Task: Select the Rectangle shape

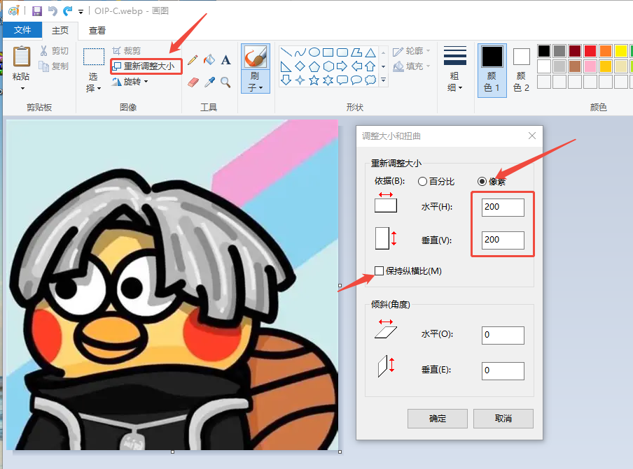Action: (x=328, y=52)
